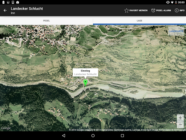This screenshot has height=140, width=186.
Task: Open the Info circle icon
Action: click(177, 11)
